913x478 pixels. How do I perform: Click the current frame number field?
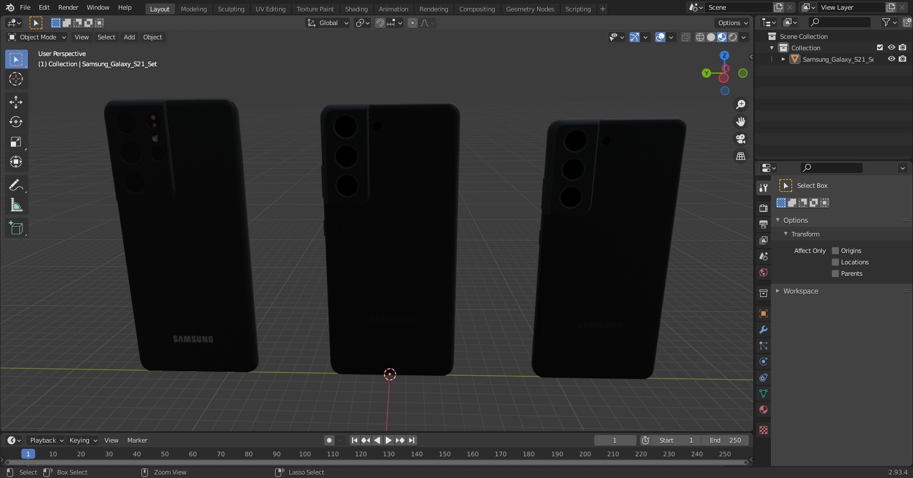pos(615,440)
